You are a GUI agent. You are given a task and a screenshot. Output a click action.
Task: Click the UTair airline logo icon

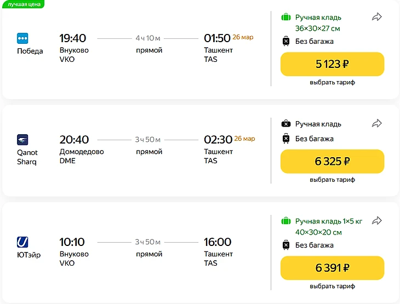coord(23,242)
